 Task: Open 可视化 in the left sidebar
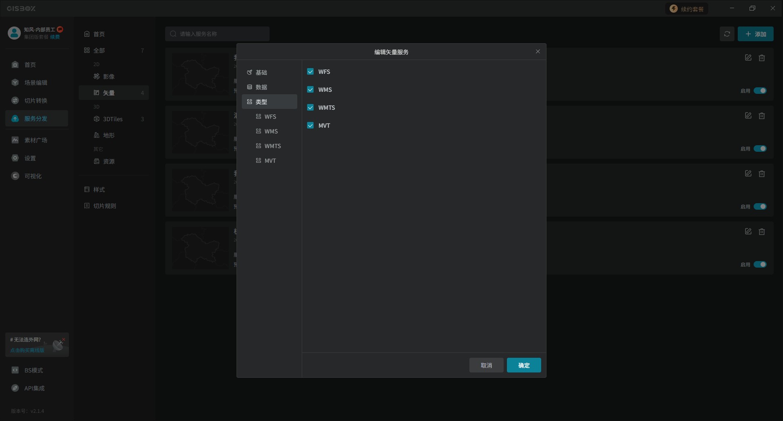point(33,176)
